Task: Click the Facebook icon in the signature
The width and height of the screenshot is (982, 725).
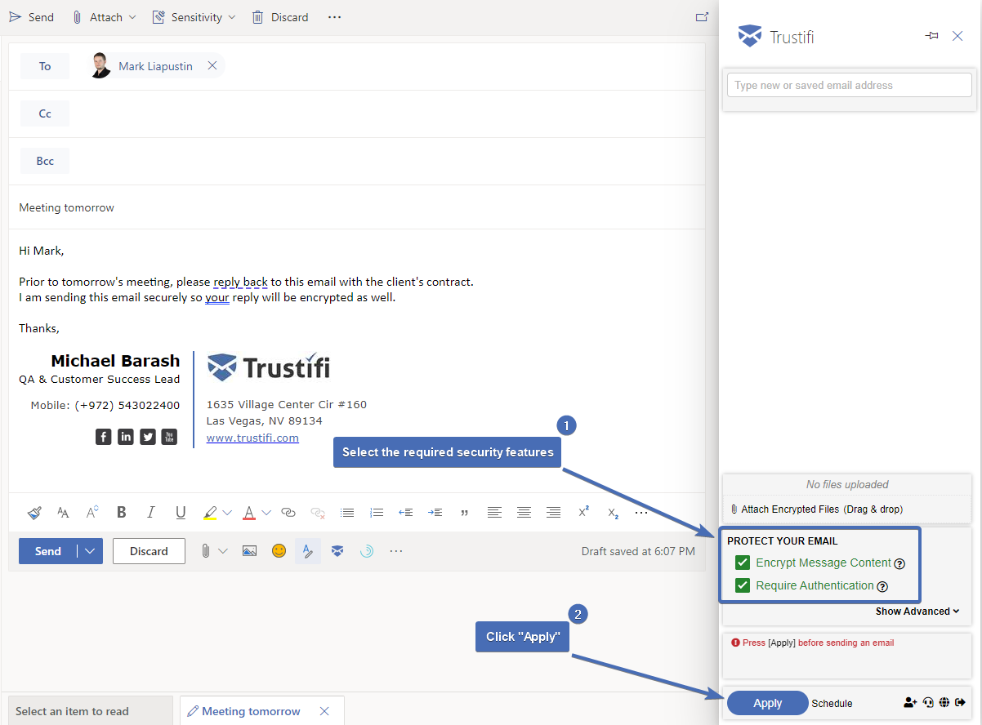Action: pyautogui.click(x=104, y=437)
